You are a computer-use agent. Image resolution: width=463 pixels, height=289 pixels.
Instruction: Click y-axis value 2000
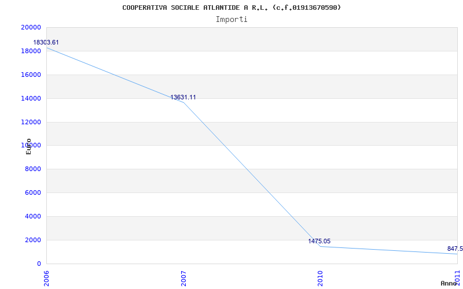32,240
